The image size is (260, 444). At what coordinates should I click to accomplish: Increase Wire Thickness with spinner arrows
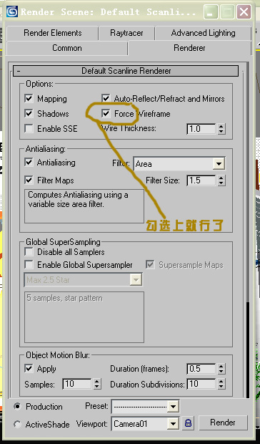[221, 126]
